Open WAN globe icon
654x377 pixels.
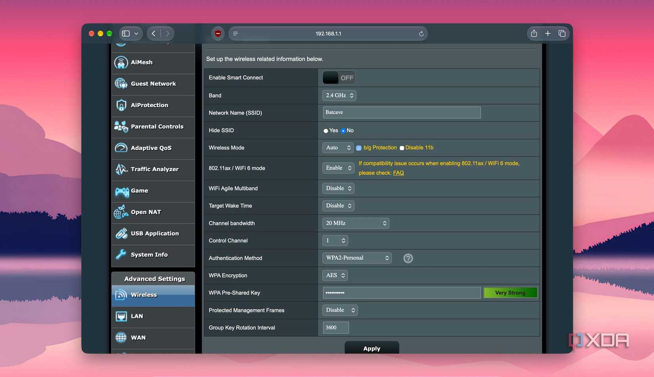click(x=121, y=338)
